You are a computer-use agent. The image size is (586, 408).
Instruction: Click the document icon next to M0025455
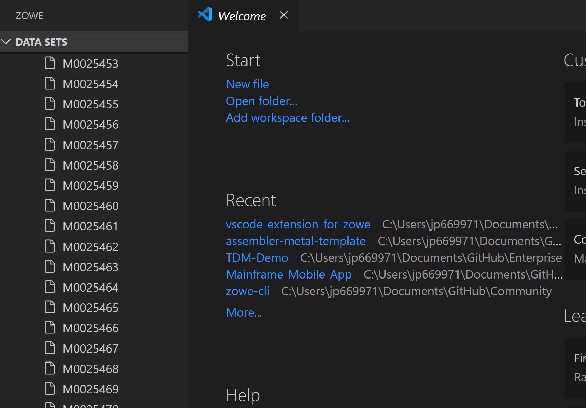pyautogui.click(x=50, y=104)
